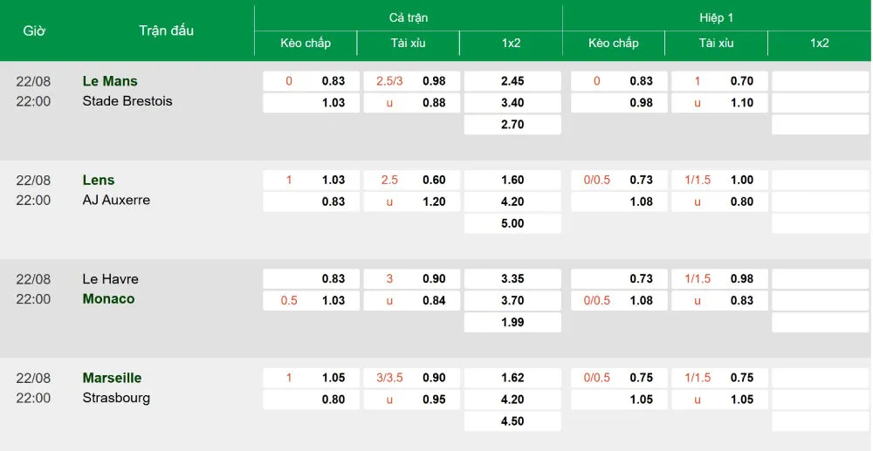Click the Trận đấu column header
This screenshot has width=873, height=451.
pos(166,31)
